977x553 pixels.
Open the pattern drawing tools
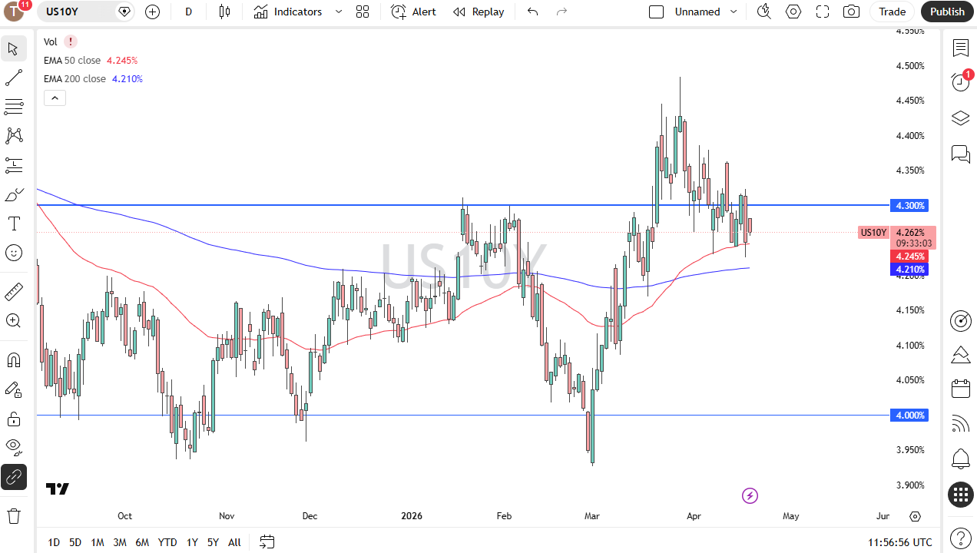click(14, 136)
